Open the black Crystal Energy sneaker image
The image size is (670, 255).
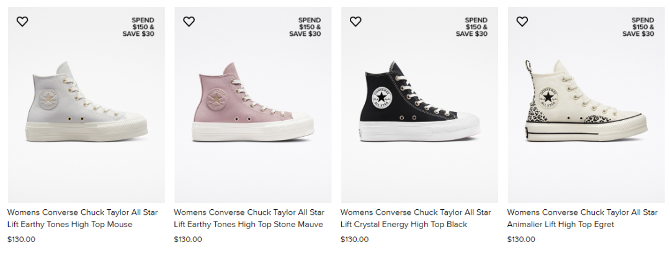[x=419, y=105]
